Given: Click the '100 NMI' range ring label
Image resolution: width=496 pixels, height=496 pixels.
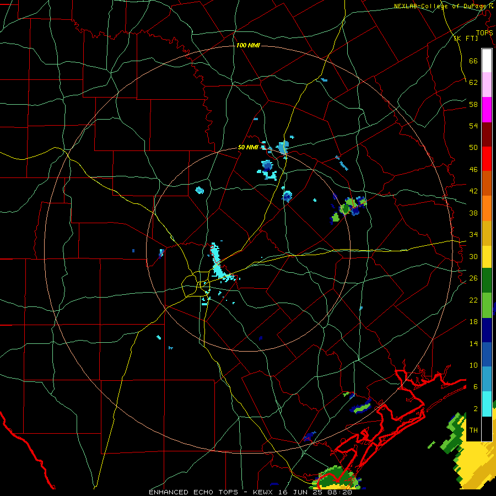Looking at the screenshot, I should pyautogui.click(x=248, y=45).
